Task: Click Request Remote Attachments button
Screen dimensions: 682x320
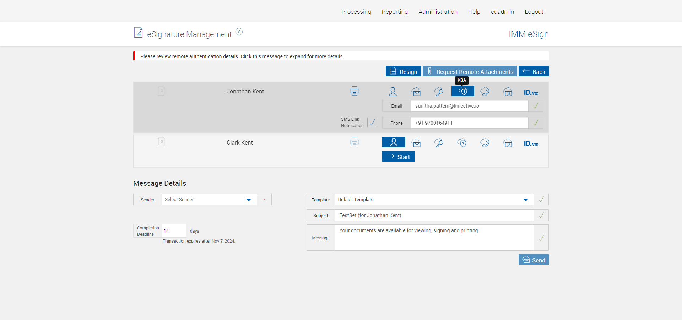Action: tap(470, 71)
